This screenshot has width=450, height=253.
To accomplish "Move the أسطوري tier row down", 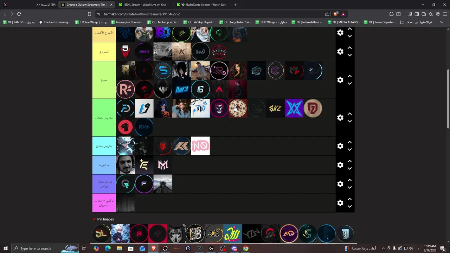I will coord(349,55).
